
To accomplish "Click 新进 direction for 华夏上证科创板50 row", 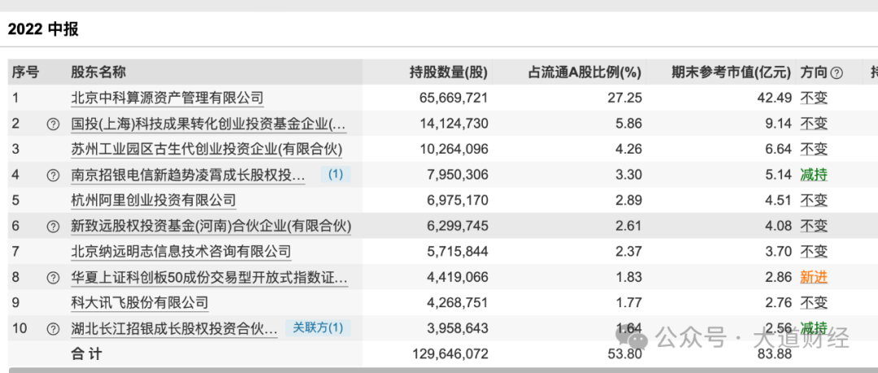I will pyautogui.click(x=814, y=277).
